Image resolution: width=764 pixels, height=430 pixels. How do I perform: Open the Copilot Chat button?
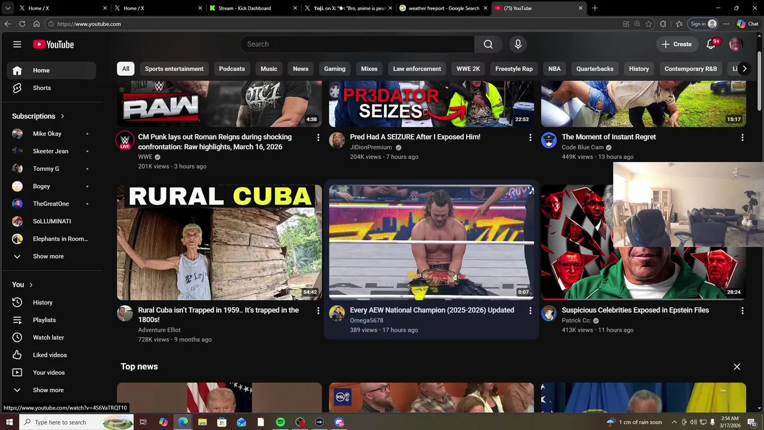tap(747, 24)
